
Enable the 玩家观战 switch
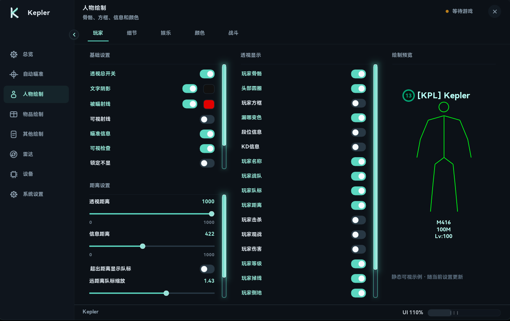[358, 235]
